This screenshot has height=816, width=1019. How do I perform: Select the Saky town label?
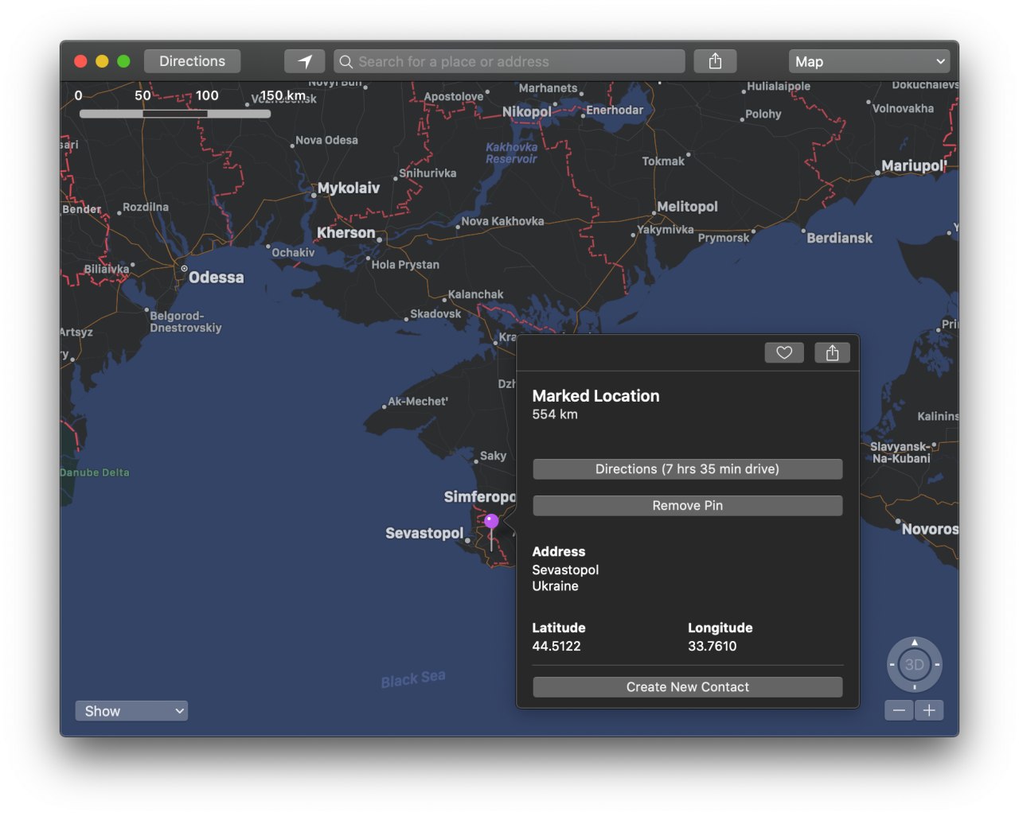point(493,456)
